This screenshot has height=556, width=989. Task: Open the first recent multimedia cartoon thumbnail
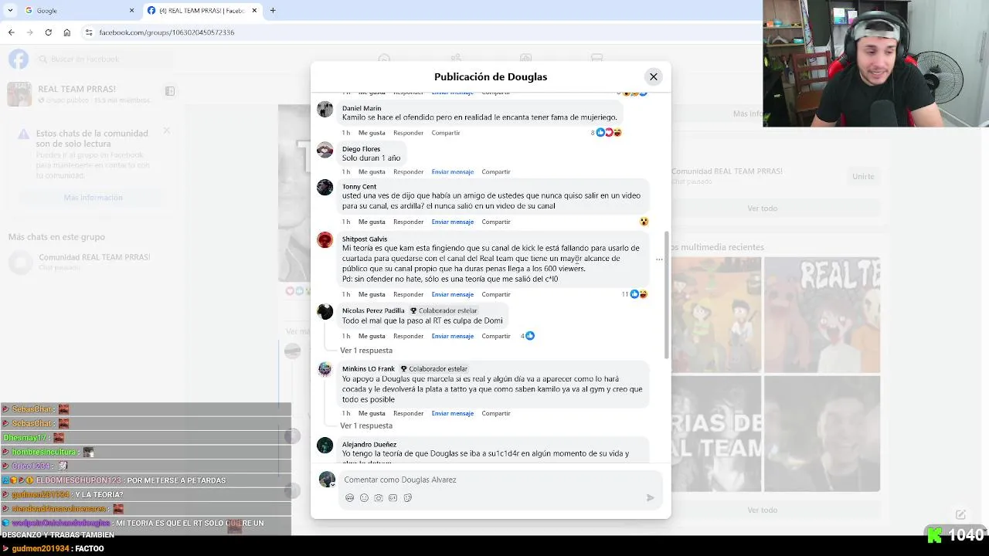pos(716,315)
